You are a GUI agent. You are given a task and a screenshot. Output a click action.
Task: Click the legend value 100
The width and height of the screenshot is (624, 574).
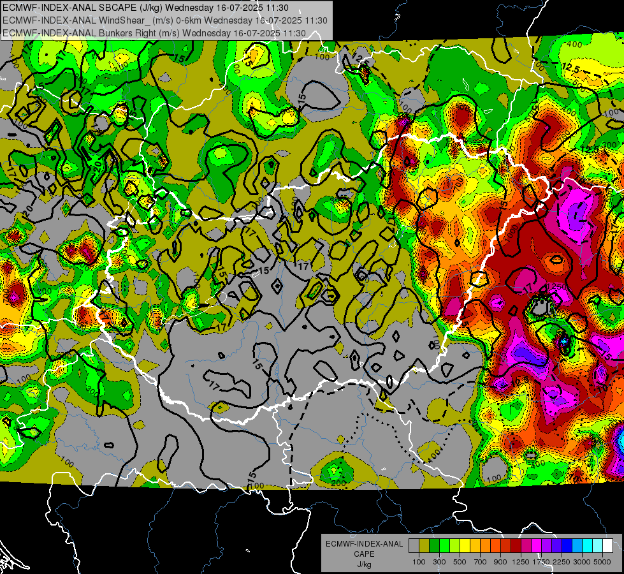click(x=419, y=562)
